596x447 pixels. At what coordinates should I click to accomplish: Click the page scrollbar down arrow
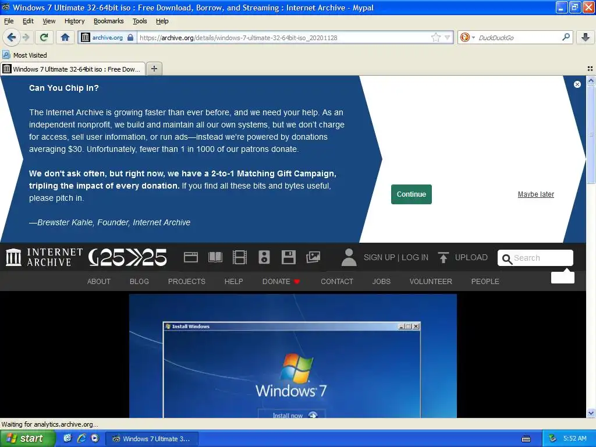[591, 413]
